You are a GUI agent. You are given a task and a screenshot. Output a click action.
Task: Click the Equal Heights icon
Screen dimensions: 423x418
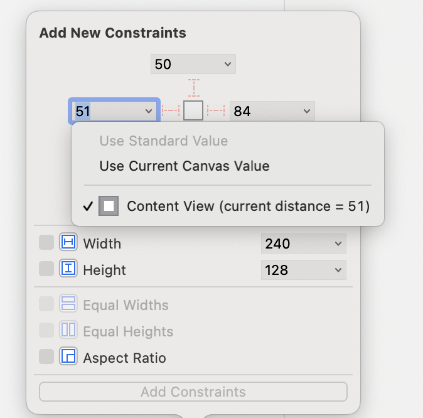(x=68, y=331)
